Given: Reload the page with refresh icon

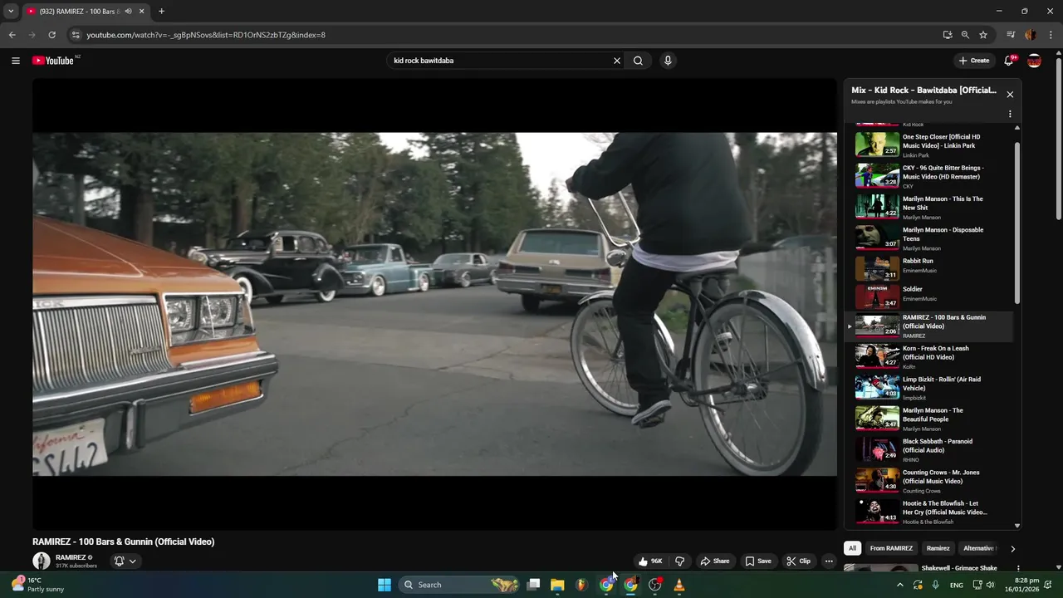Looking at the screenshot, I should point(51,35).
